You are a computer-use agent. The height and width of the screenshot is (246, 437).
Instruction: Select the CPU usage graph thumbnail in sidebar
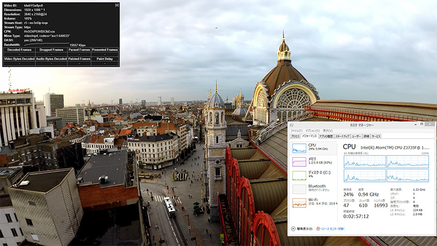pyautogui.click(x=299, y=148)
